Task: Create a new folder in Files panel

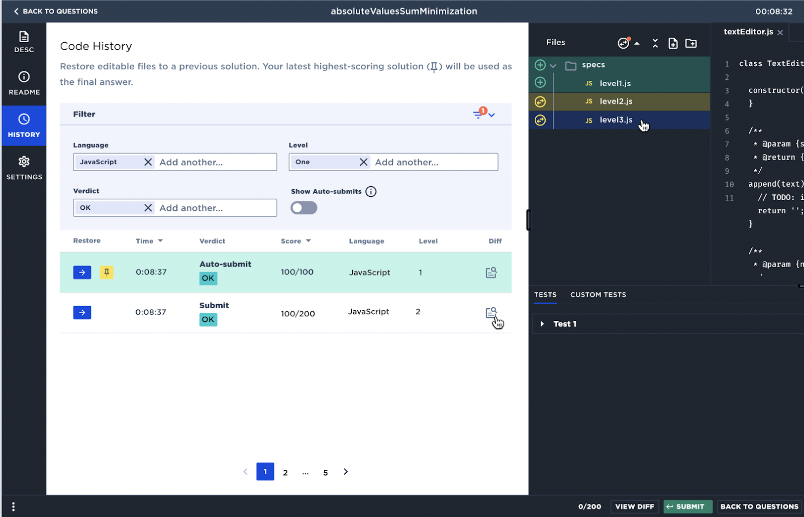Action: [x=691, y=43]
